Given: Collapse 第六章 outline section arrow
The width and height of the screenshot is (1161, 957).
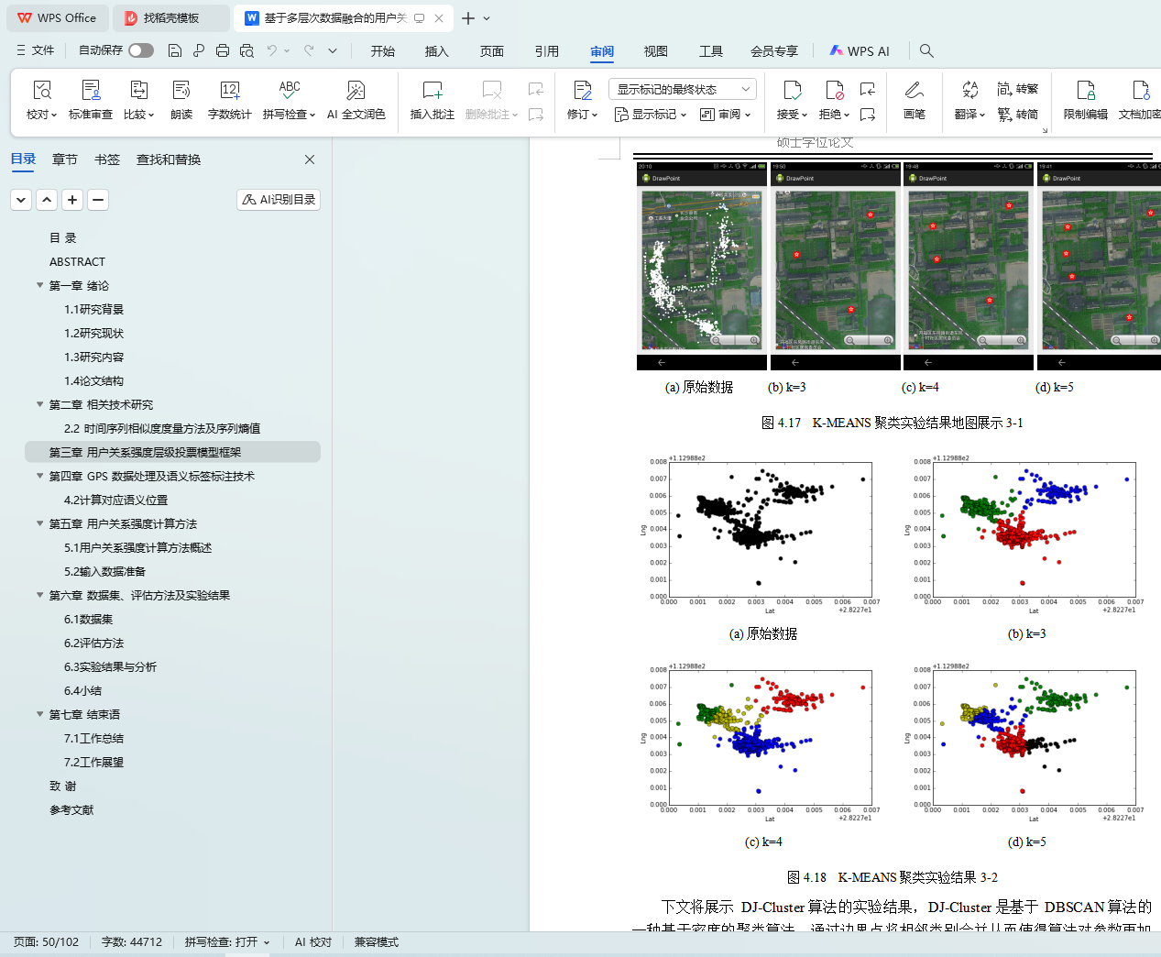Looking at the screenshot, I should [x=39, y=595].
